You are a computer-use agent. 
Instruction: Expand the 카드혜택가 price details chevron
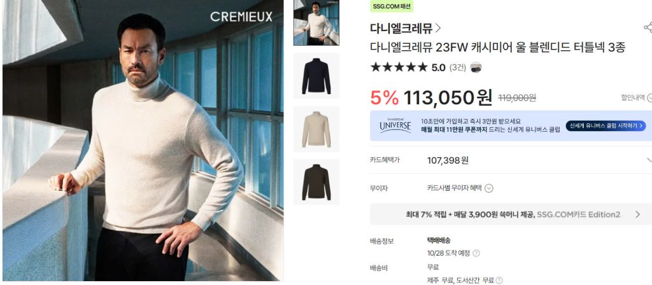pos(649,160)
